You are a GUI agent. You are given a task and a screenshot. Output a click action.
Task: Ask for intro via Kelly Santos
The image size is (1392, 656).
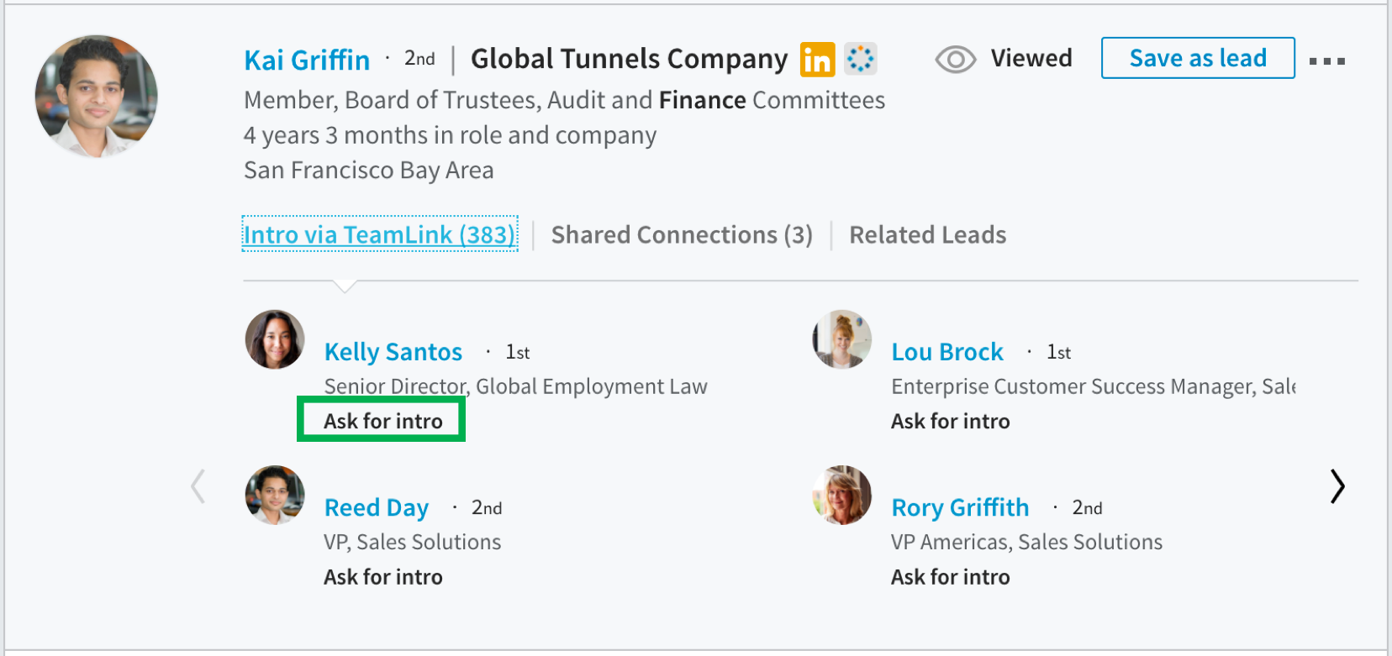pos(383,421)
